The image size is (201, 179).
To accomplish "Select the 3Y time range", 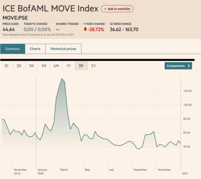I will coord(81,66).
